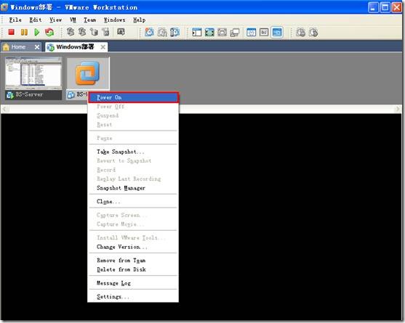
Task: Click the Revert to Snapshot toolbar icon
Action: [x=162, y=32]
